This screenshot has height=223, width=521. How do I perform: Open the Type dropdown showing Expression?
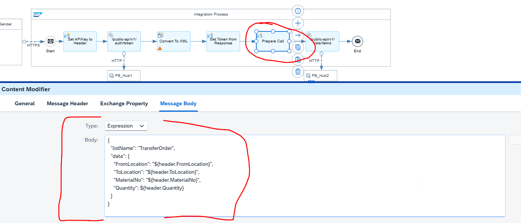[126, 126]
